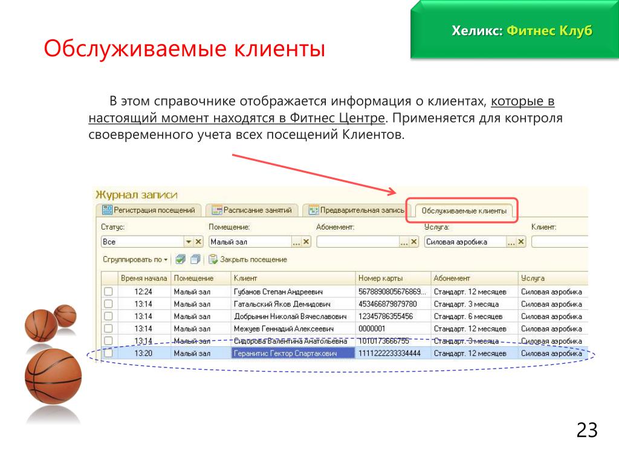Image resolution: width=619 pixels, height=464 pixels.
Task: Switch to Расписание занятий tab
Action: [x=252, y=210]
